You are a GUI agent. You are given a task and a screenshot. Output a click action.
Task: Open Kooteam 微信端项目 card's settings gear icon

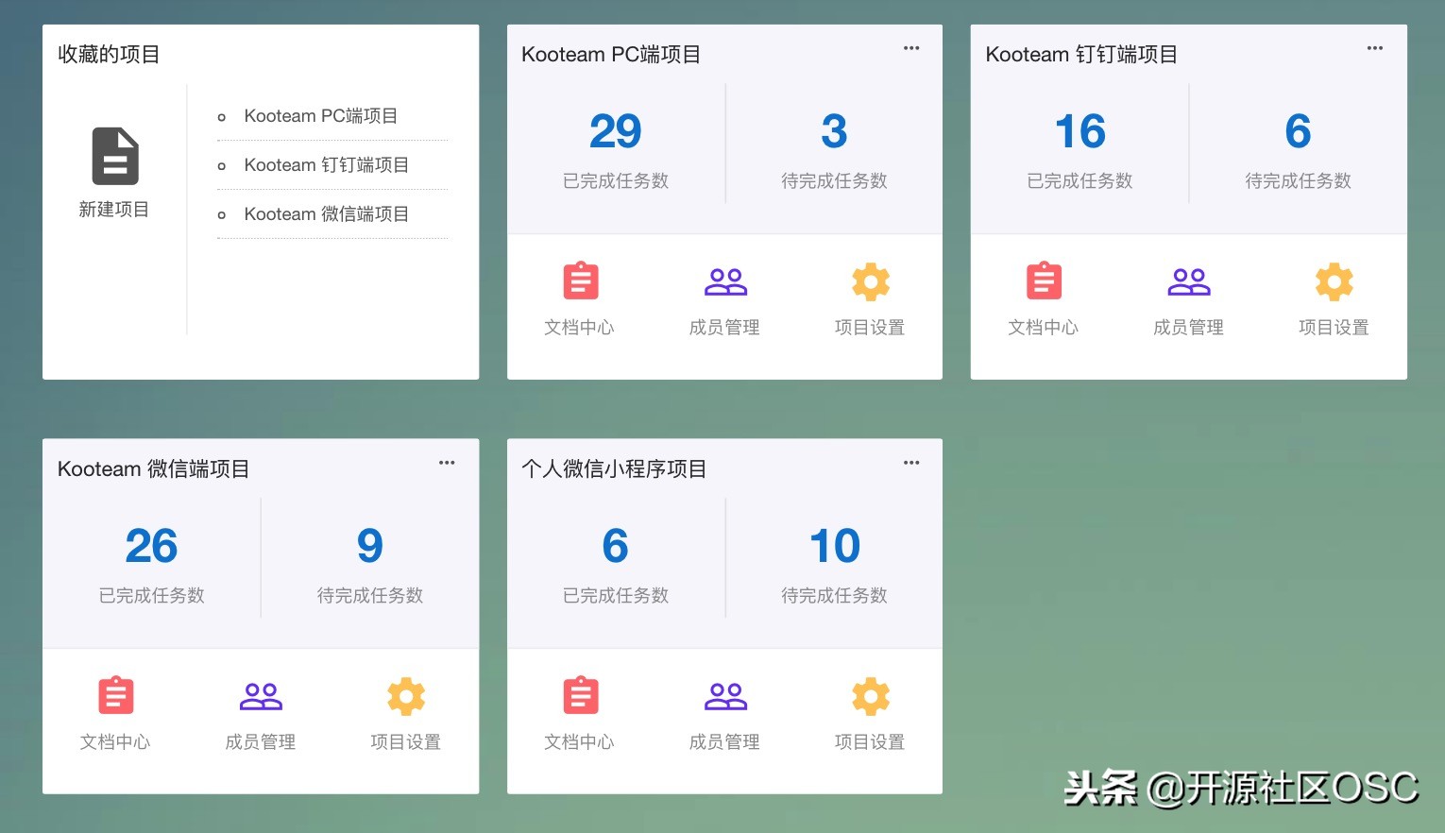click(406, 696)
